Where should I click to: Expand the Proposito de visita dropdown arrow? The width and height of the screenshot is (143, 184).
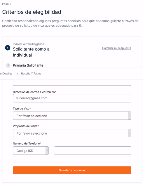130,133
